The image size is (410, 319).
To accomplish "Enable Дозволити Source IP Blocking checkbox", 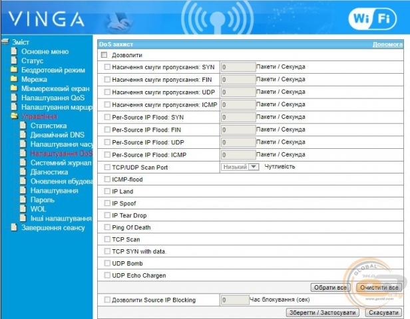I will (107, 300).
